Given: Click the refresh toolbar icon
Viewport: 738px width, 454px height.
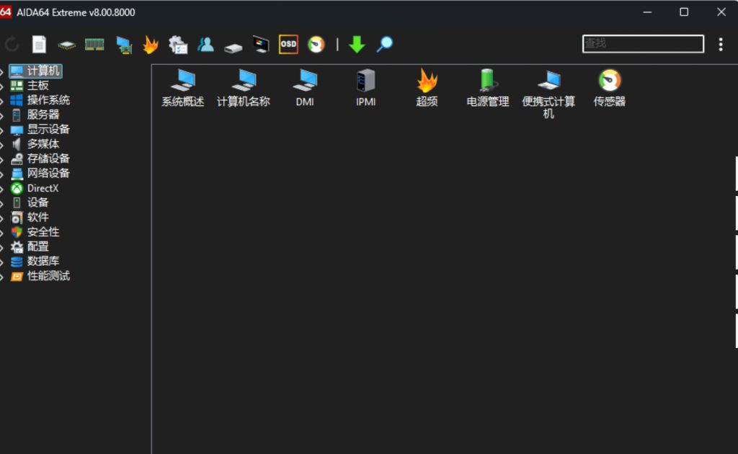Looking at the screenshot, I should [x=12, y=45].
